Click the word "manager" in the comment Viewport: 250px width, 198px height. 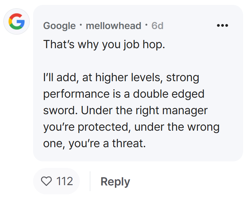tap(185, 111)
